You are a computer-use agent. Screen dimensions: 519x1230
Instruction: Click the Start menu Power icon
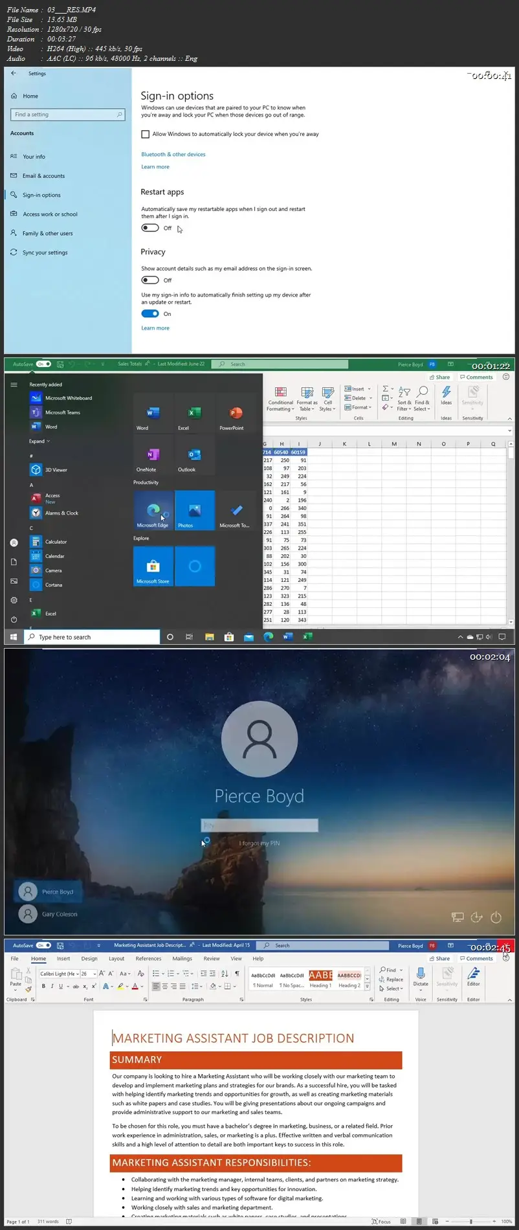point(14,620)
